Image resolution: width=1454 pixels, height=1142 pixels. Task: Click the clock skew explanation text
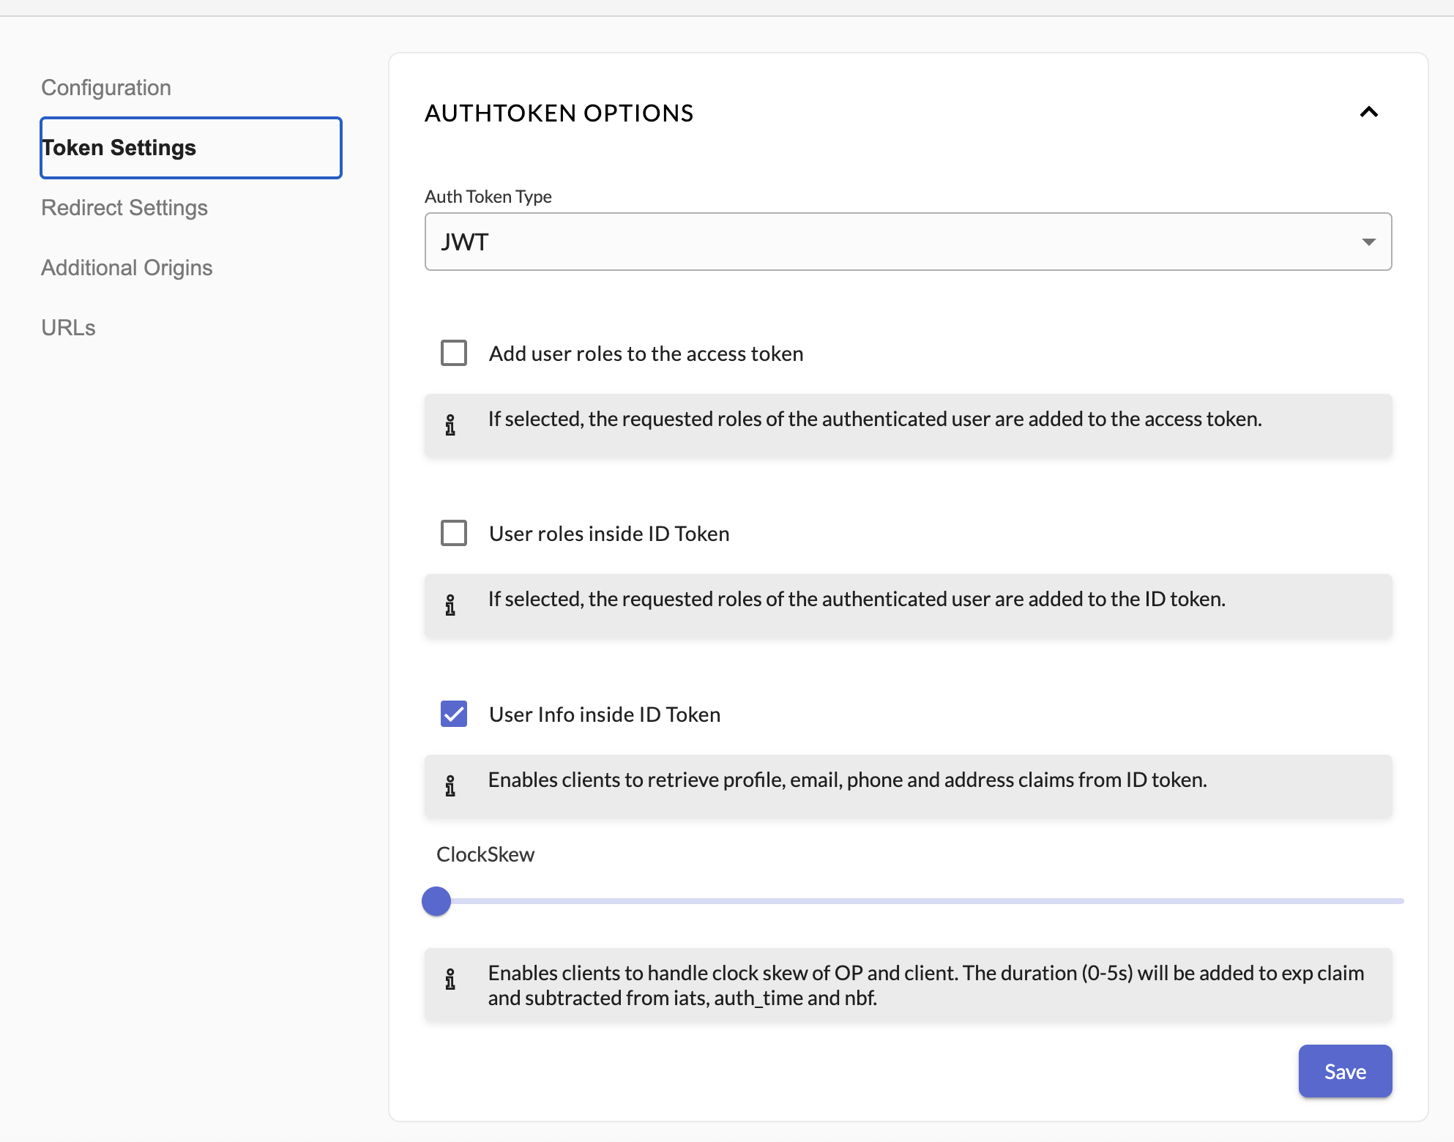[926, 985]
